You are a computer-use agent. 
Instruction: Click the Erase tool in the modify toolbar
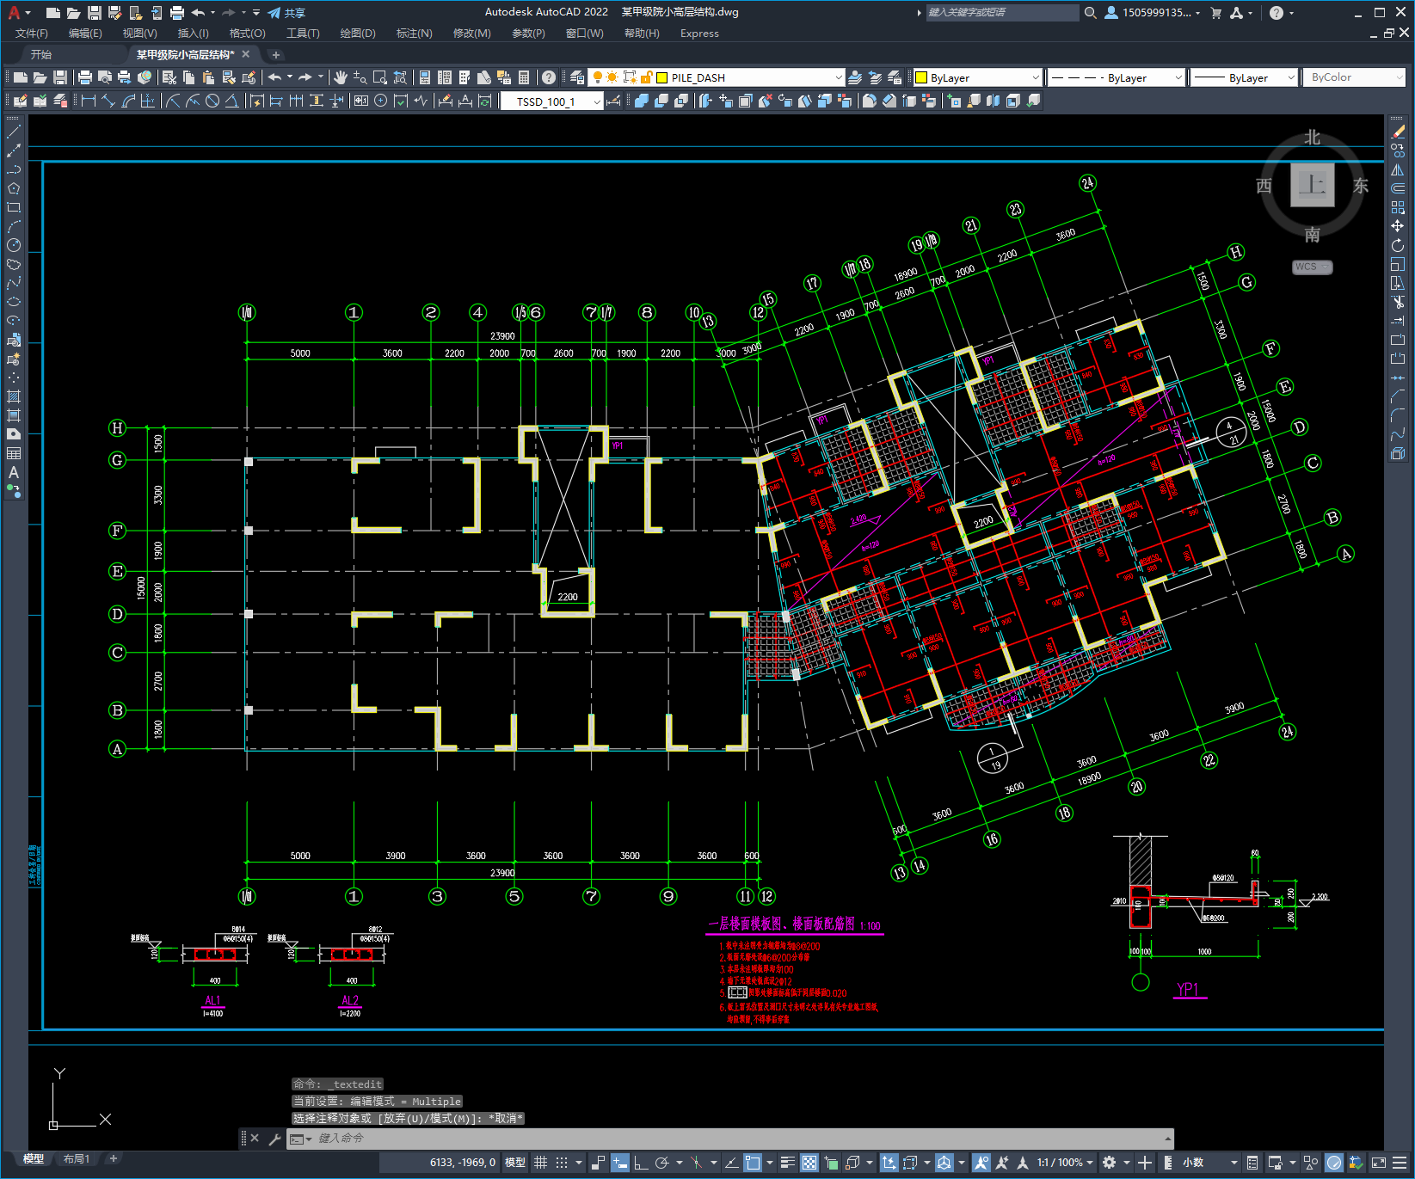tap(1398, 132)
